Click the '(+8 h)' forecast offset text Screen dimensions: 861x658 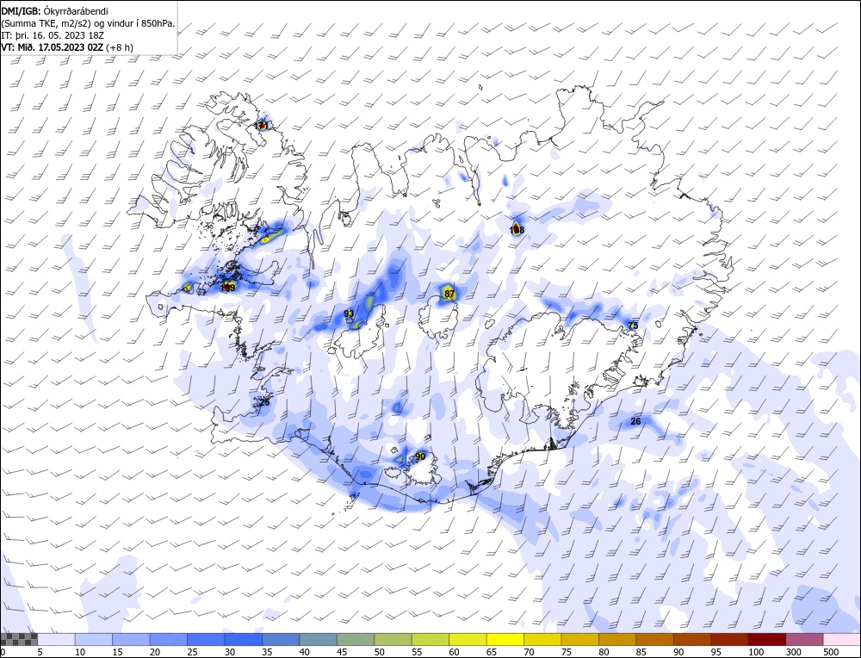pyautogui.click(x=120, y=47)
